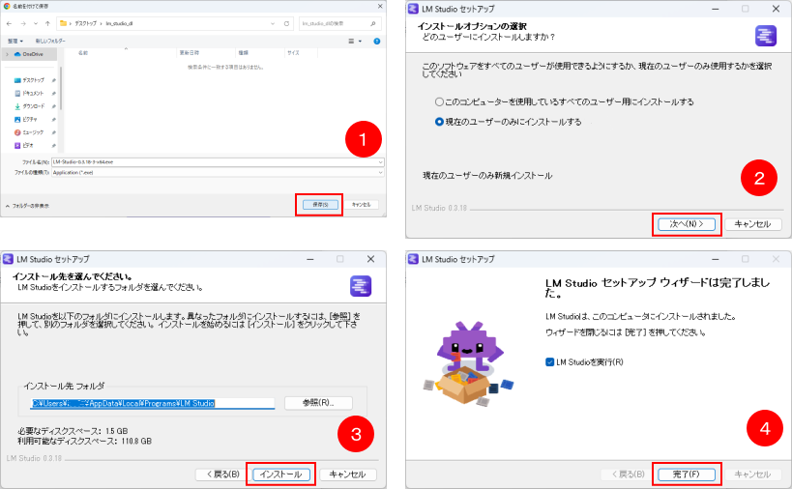This screenshot has width=792, height=489.
Task: Click the LM Studio logo on install options page
Action: click(766, 36)
